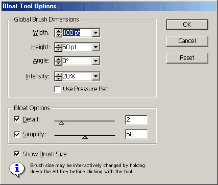The height and width of the screenshot is (185, 218).
Task: Toggle the Show Brush Size checkbox
Action: click(17, 154)
